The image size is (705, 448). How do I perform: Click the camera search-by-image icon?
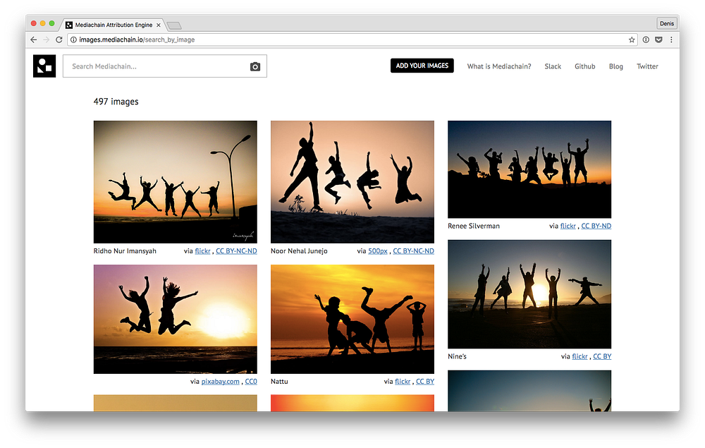(255, 66)
